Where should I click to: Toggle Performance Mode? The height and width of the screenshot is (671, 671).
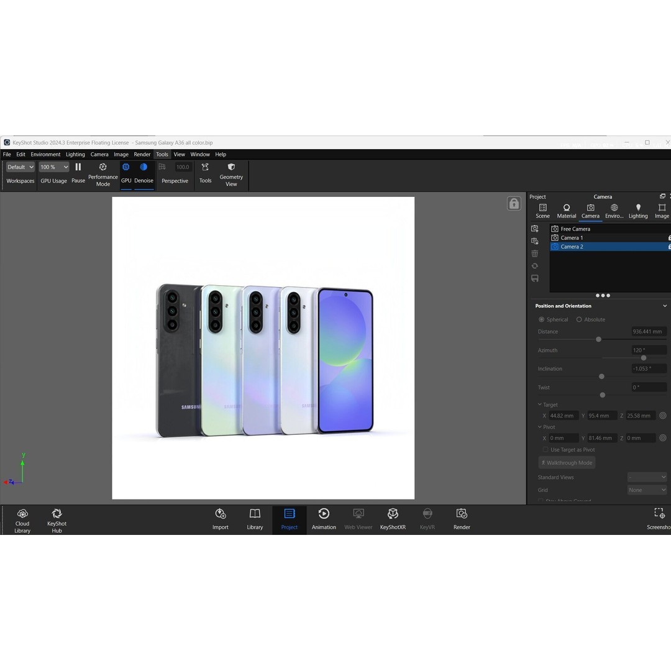(x=103, y=175)
